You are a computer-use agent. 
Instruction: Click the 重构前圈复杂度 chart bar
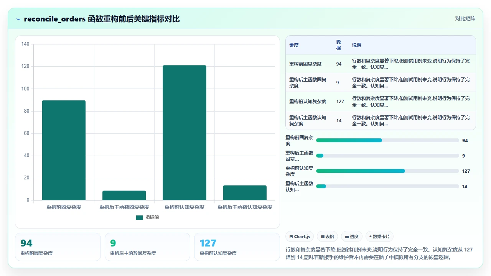point(64,150)
